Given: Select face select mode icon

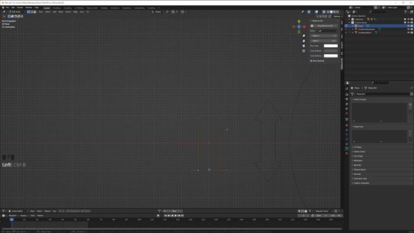Looking at the screenshot, I should (x=34, y=12).
